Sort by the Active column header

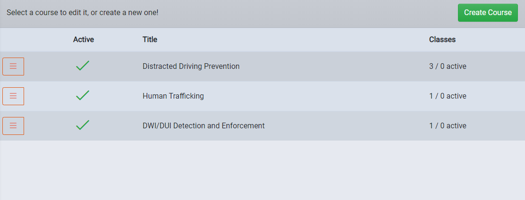point(84,40)
